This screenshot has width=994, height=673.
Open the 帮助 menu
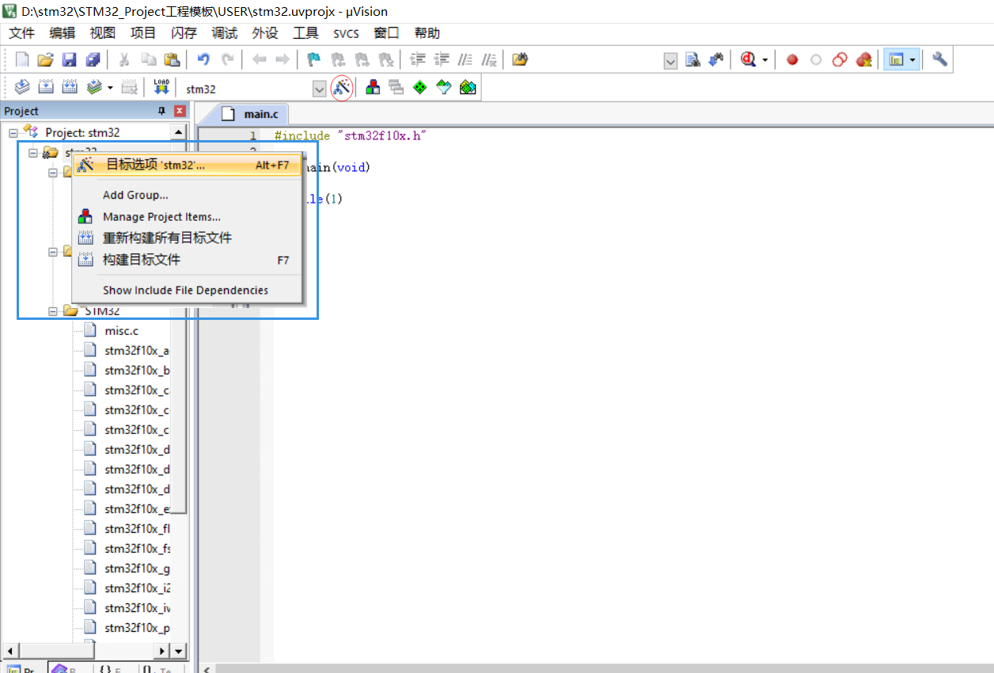point(427,33)
